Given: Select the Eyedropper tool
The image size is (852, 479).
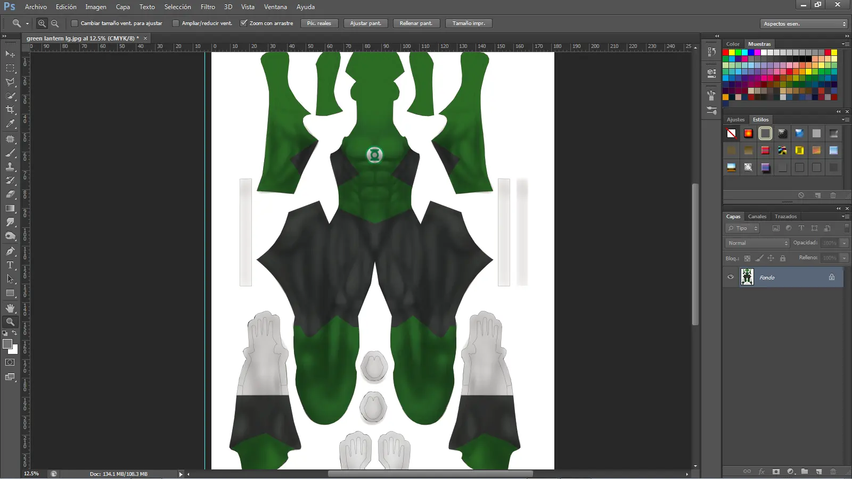Looking at the screenshot, I should pyautogui.click(x=10, y=123).
